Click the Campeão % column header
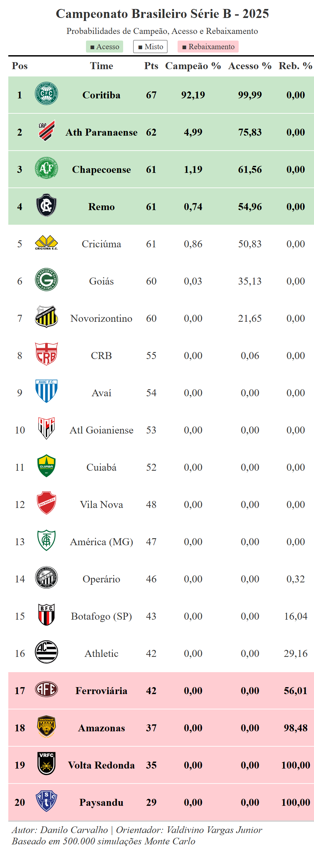Image resolution: width=314 pixels, height=853 pixels. (193, 66)
